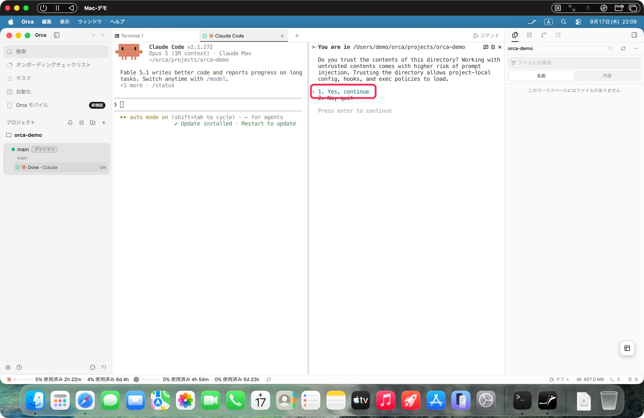Open the Orca application menu
Viewport: 644px width, 418px height.
click(28, 22)
